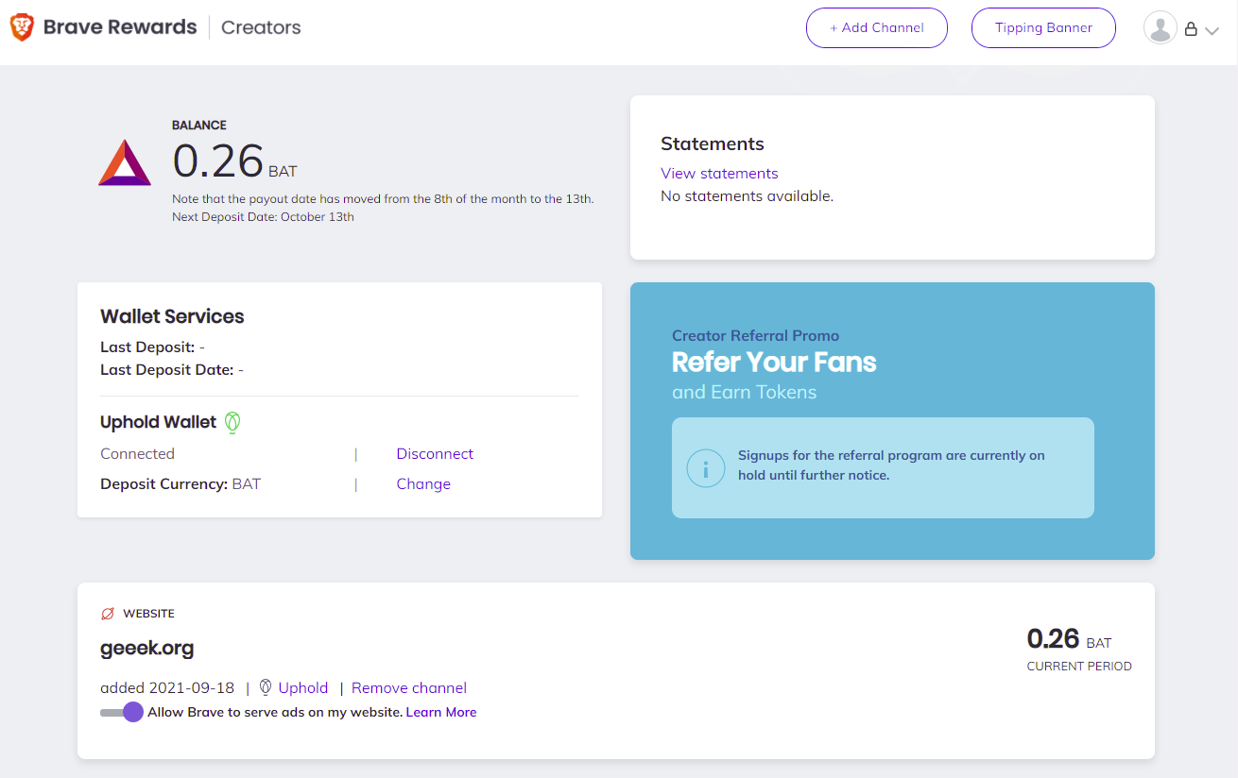Click the geeek.org channel name
This screenshot has height=778, width=1238.
click(147, 649)
